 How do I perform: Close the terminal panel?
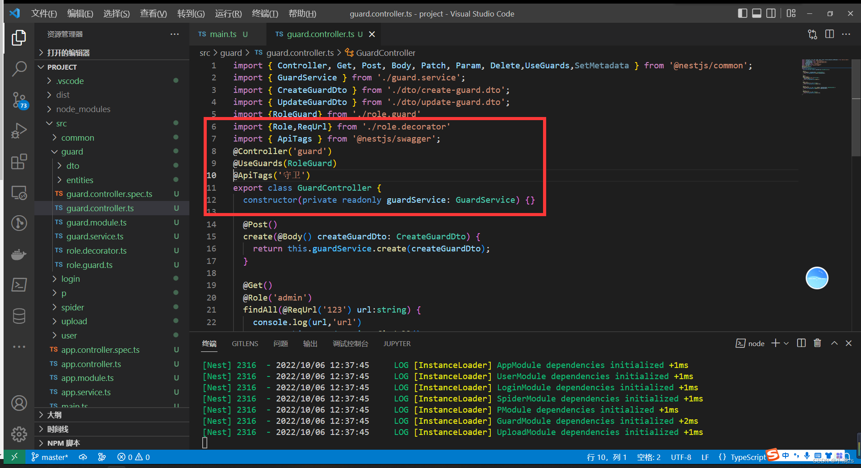tap(848, 343)
